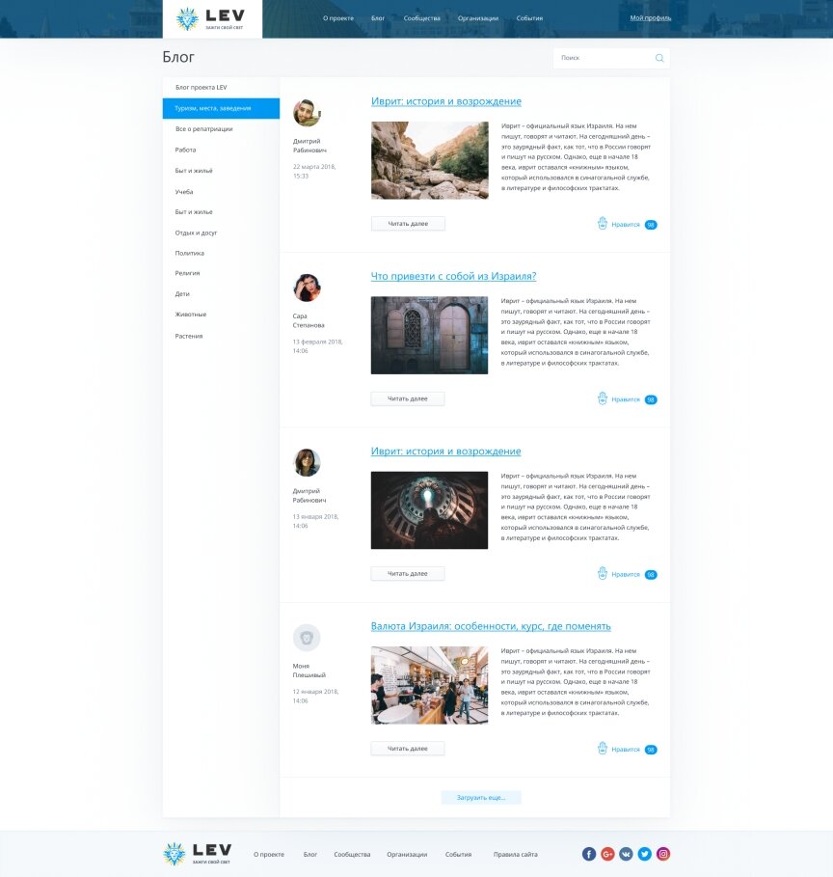
Task: Click the search magnifier icon
Action: [659, 58]
